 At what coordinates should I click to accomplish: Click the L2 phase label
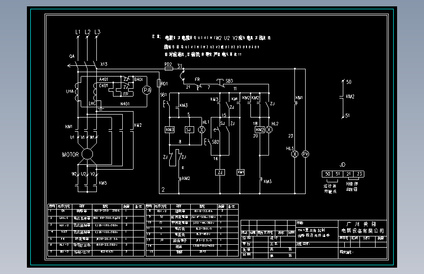(88, 32)
